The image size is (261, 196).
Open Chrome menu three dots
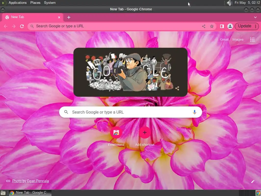pos(255,26)
